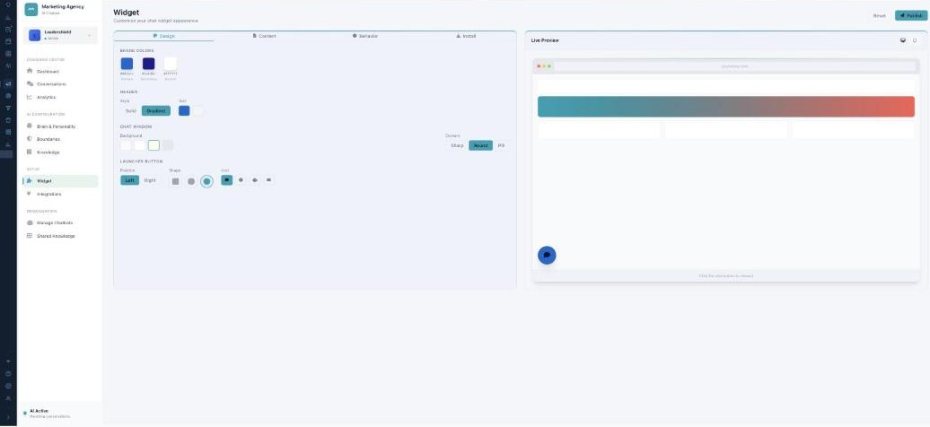Image resolution: width=930 pixels, height=427 pixels.
Task: Select Solid header style
Action: coord(130,111)
